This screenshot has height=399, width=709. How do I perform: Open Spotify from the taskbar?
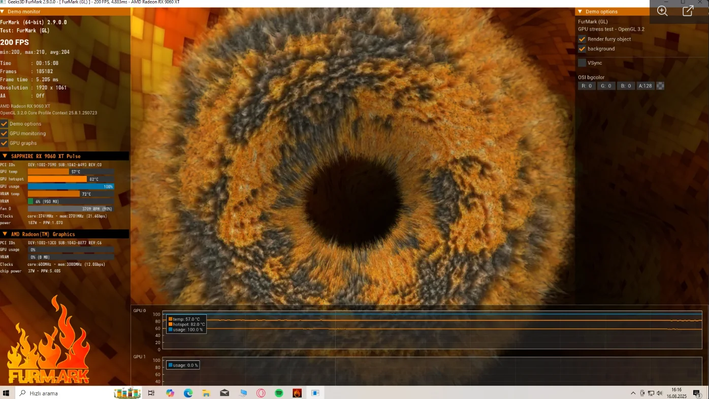279,393
